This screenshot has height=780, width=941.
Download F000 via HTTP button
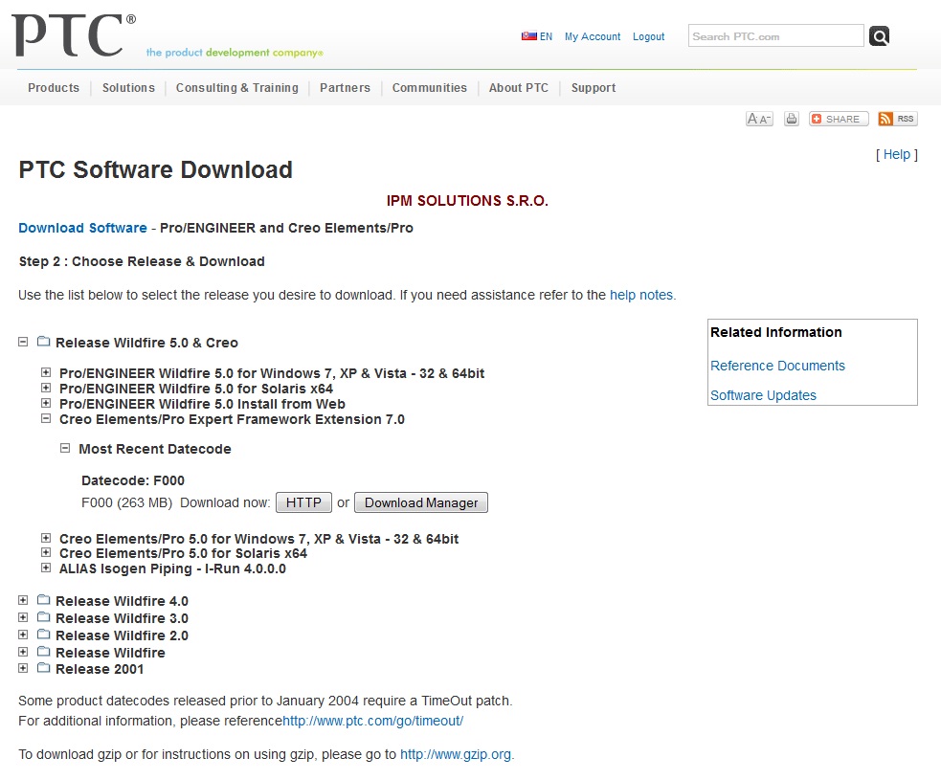pos(303,502)
